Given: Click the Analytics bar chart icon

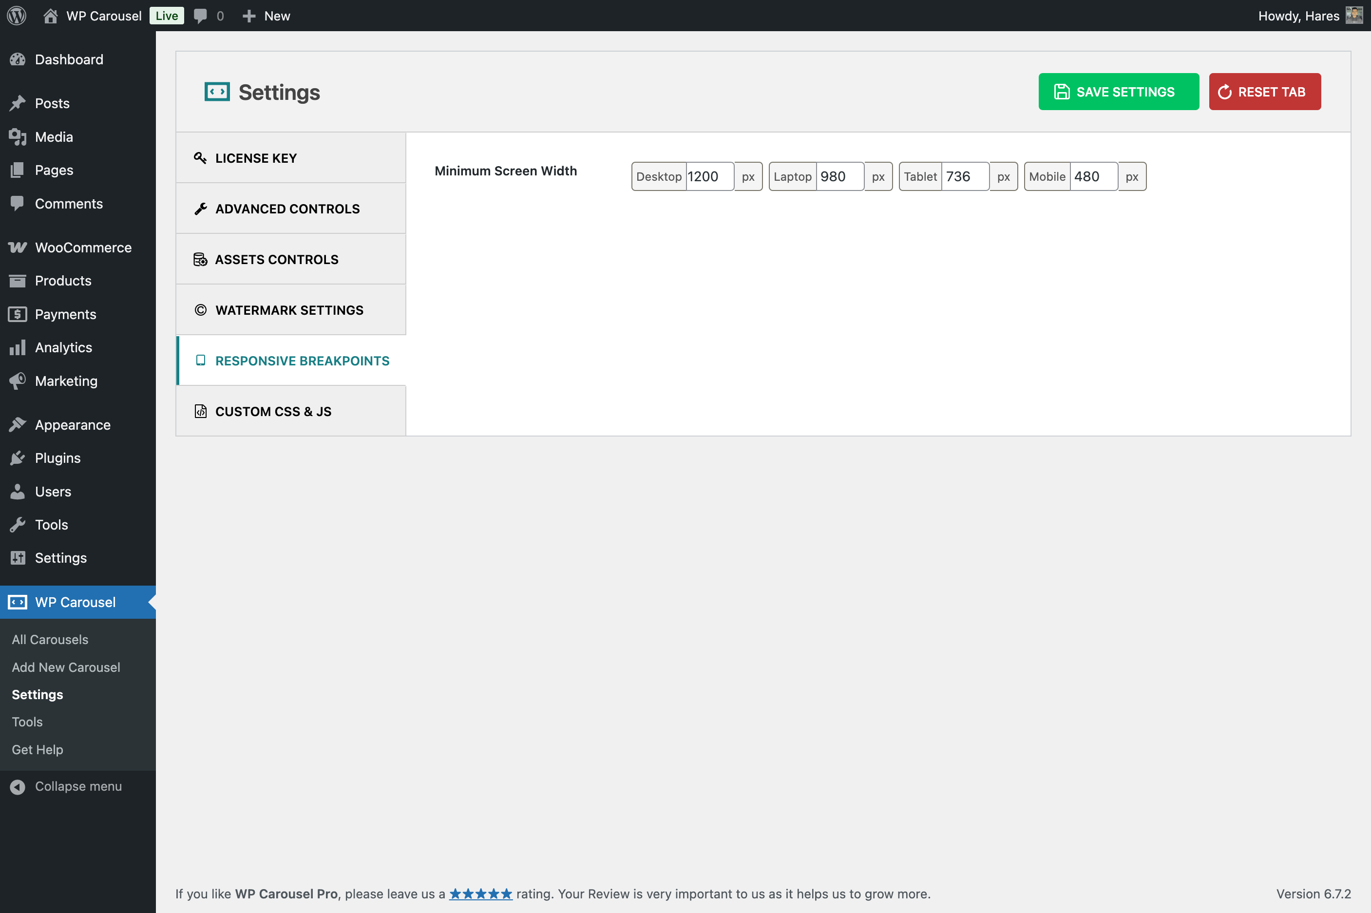Looking at the screenshot, I should (x=18, y=348).
